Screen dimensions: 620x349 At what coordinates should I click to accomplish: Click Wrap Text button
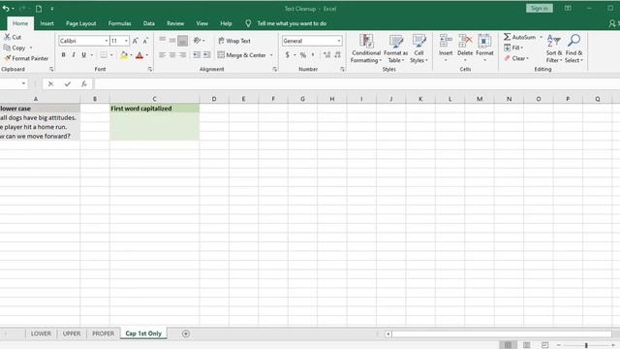point(234,41)
